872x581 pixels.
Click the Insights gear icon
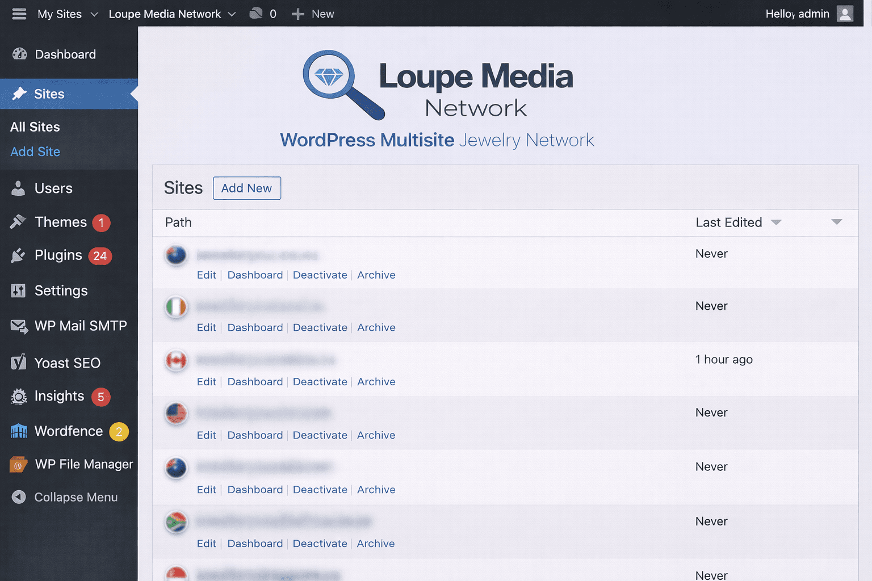pos(19,396)
